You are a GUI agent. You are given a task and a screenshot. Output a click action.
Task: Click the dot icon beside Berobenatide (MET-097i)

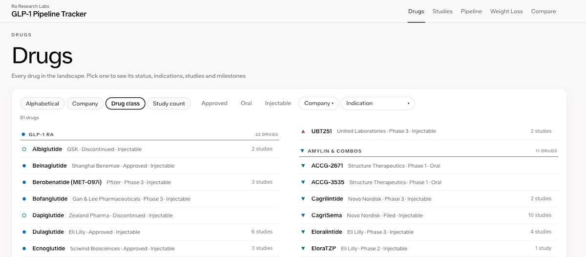coord(24,182)
